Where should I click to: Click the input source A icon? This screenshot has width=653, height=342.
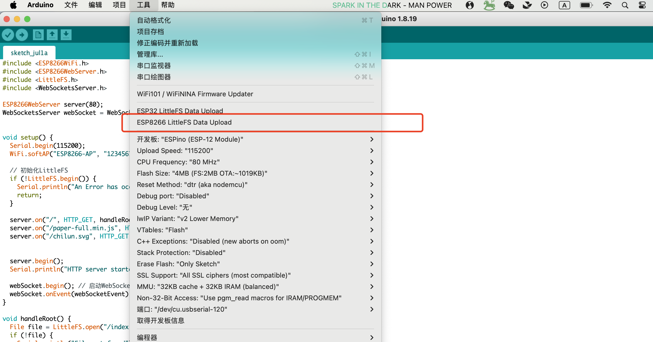pos(564,5)
